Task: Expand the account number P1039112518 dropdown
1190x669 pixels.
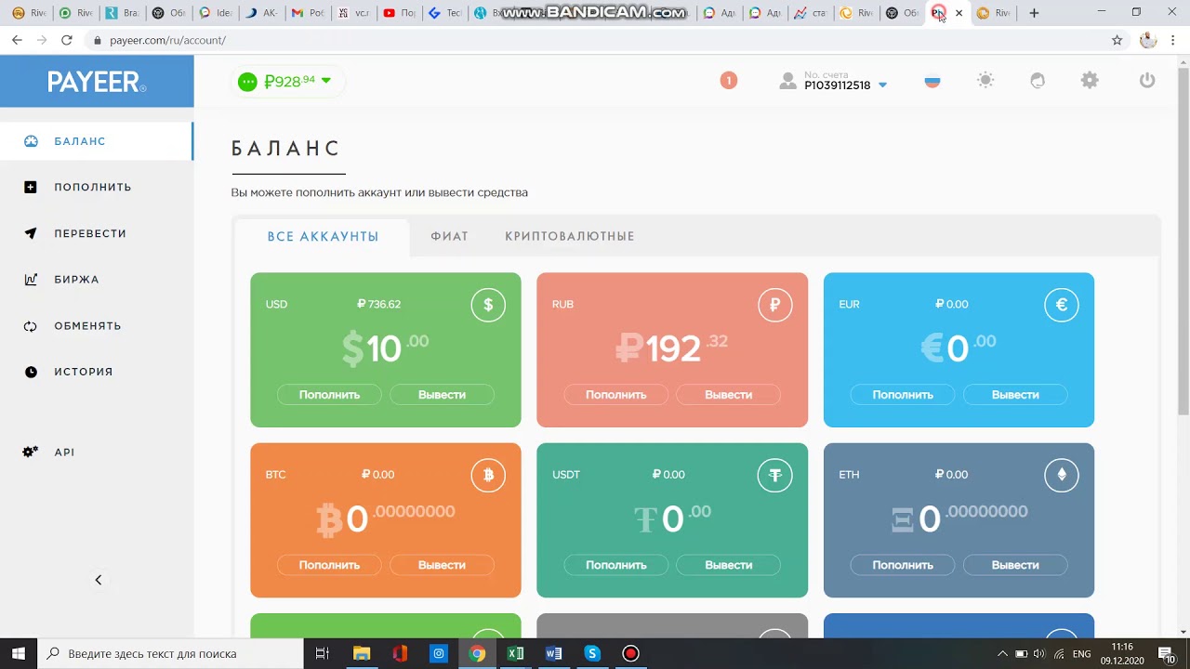Action: (x=882, y=85)
